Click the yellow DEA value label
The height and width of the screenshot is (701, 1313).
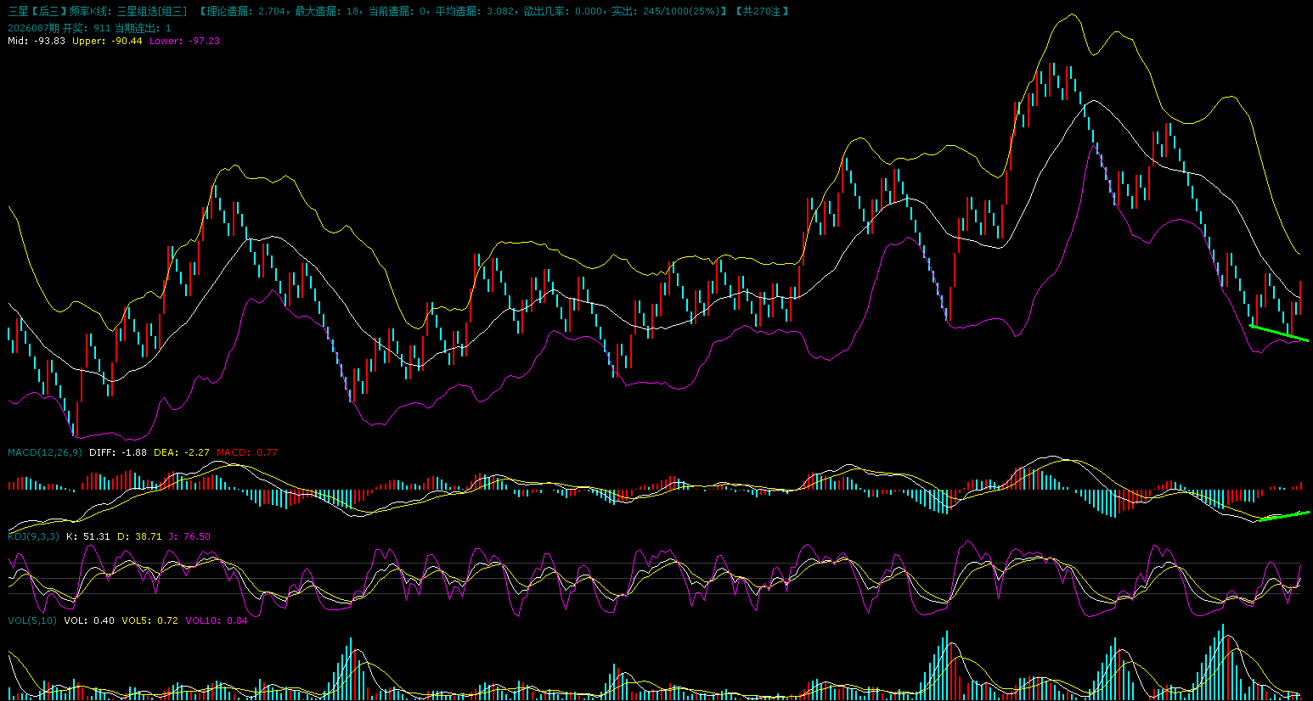tap(181, 452)
